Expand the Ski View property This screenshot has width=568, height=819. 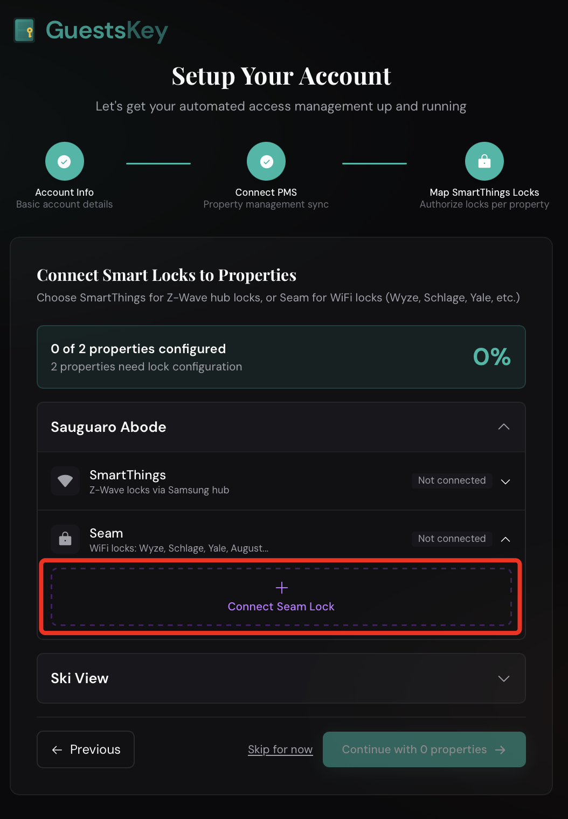(x=504, y=678)
